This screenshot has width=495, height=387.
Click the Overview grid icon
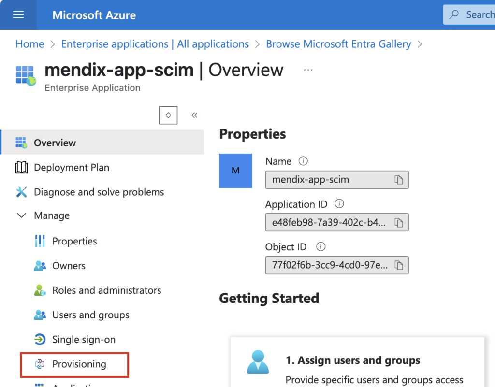[x=21, y=143]
